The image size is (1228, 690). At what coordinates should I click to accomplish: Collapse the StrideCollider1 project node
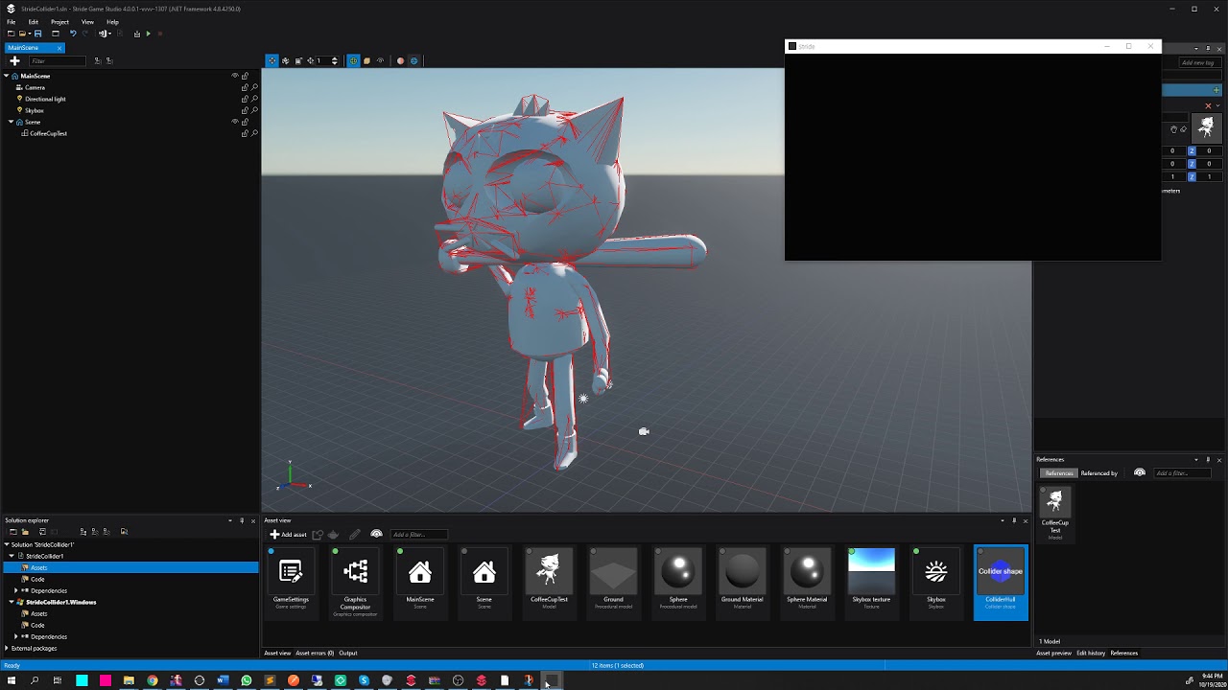(12, 556)
